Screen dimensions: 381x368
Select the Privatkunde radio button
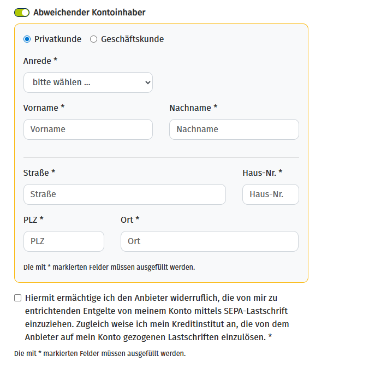[x=27, y=39]
